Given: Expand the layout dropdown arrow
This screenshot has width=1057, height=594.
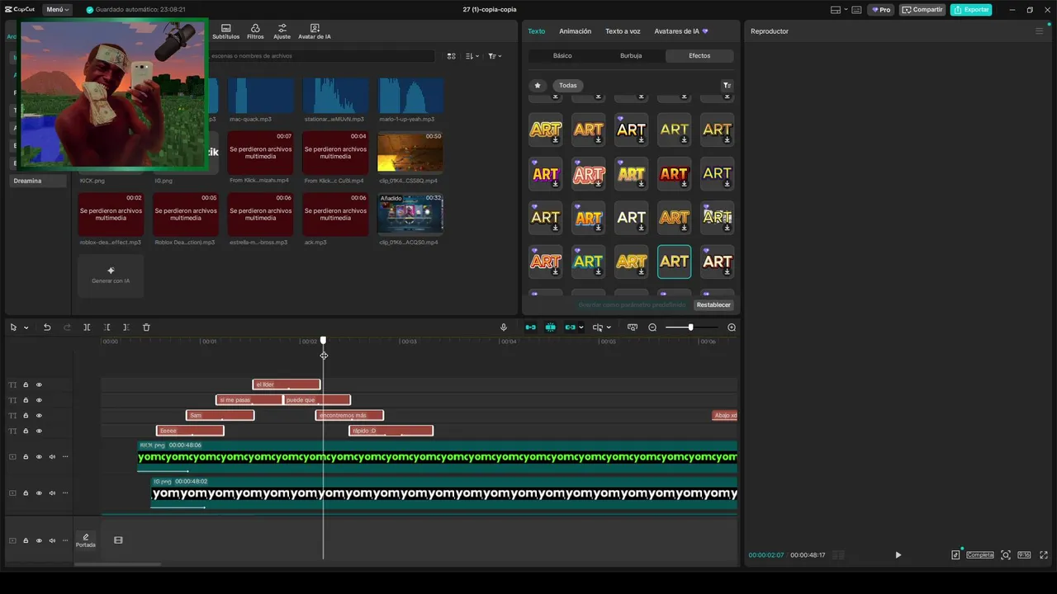Looking at the screenshot, I should [844, 10].
